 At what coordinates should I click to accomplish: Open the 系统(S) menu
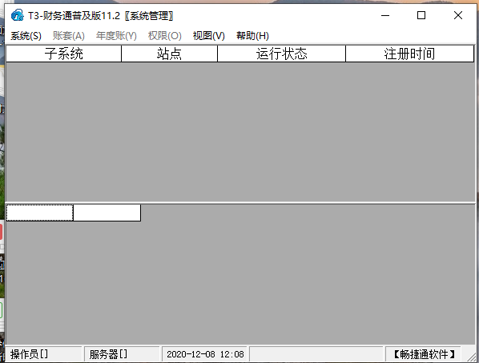click(x=26, y=36)
